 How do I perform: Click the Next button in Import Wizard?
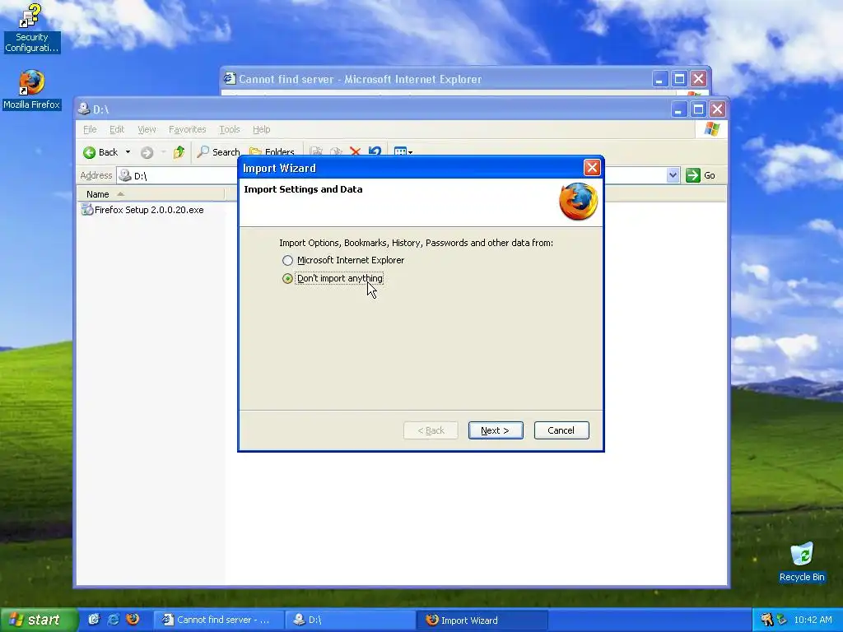[x=495, y=430]
